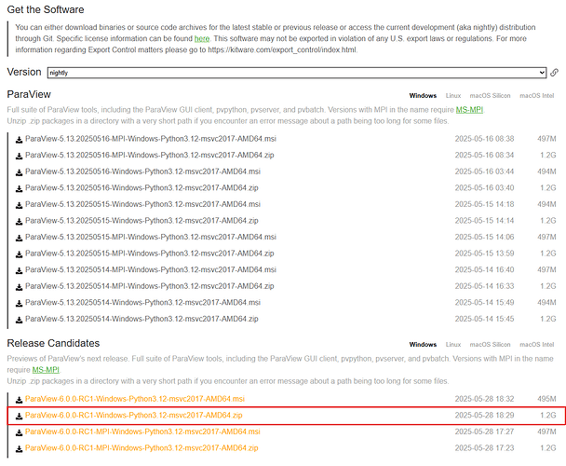The height and width of the screenshot is (466, 566).
Task: Click the timestamp 2025-05-28 17:23
Action: click(x=484, y=448)
